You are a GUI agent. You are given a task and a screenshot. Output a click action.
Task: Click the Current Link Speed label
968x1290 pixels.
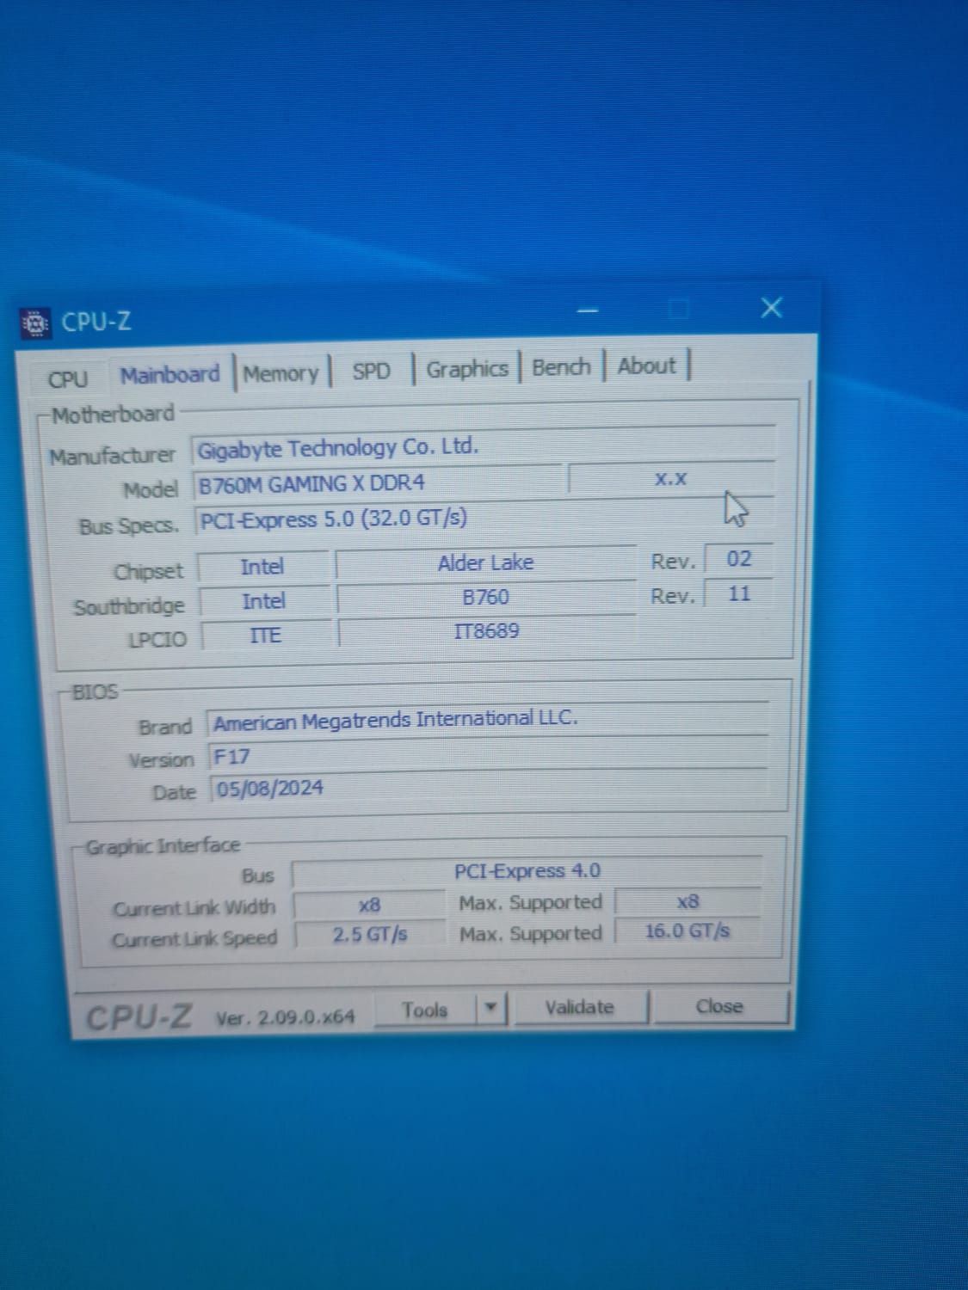[x=194, y=938]
